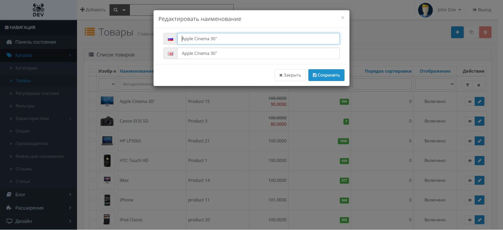Viewport: 503px width, 230px height.
Task: Focus the Russian name input field
Action: [x=258, y=39]
